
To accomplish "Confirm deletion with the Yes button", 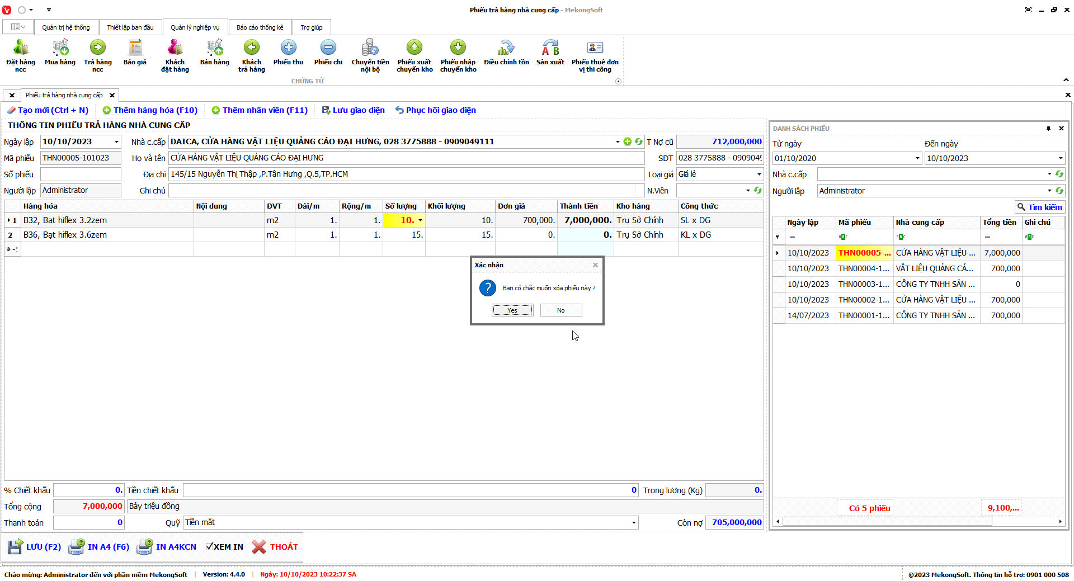I will [x=512, y=310].
